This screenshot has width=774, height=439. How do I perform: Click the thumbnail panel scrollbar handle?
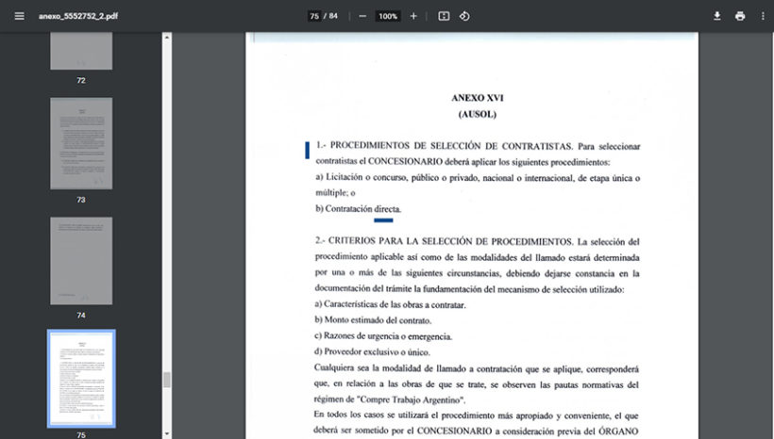coord(167,379)
